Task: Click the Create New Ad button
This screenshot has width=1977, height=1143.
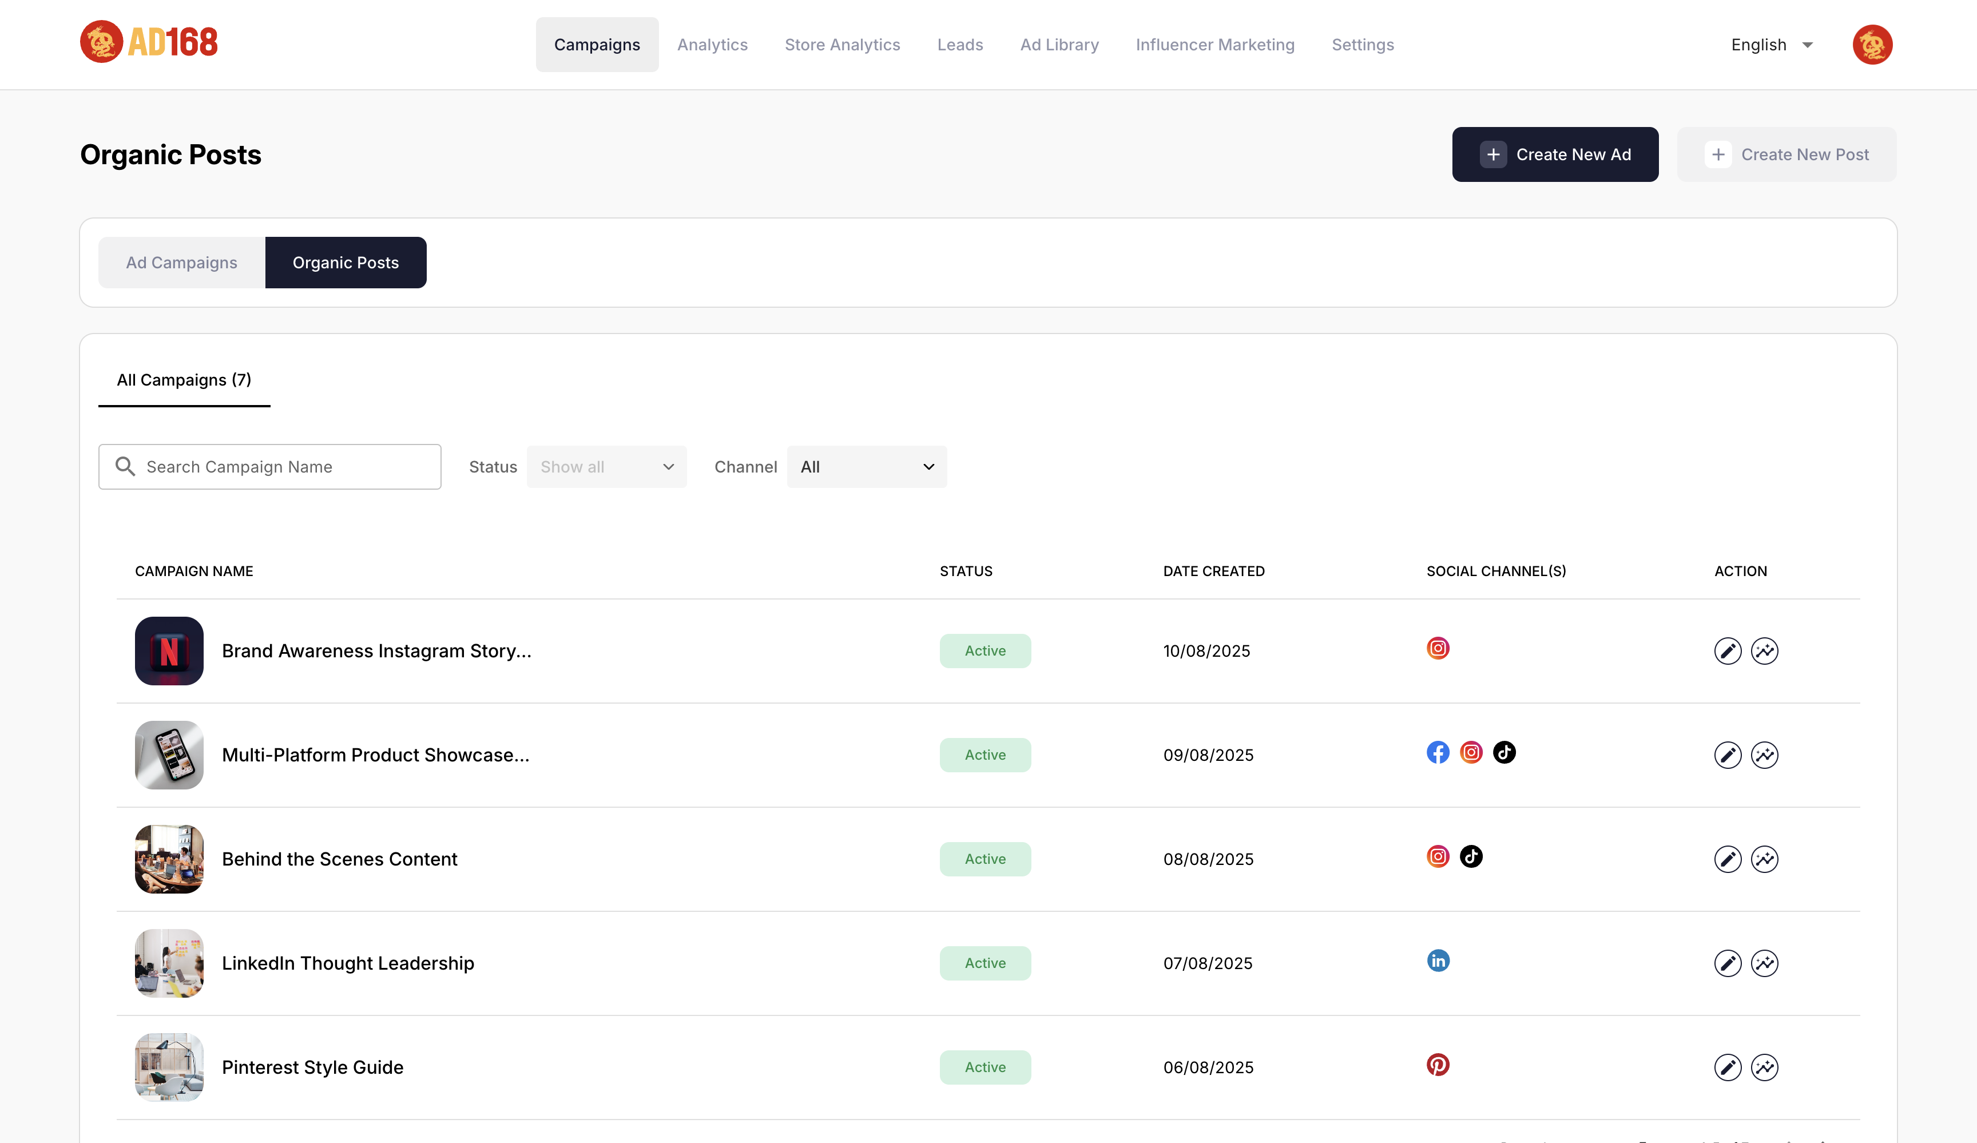Action: [1555, 154]
